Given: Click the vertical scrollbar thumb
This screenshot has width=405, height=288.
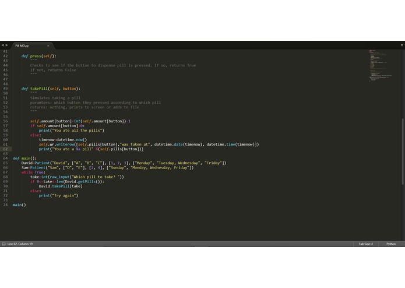Looking at the screenshot, I should coord(403,152).
